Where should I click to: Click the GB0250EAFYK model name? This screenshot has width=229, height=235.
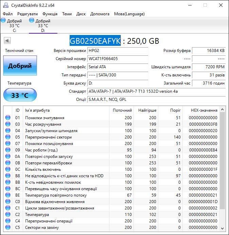click(95, 41)
